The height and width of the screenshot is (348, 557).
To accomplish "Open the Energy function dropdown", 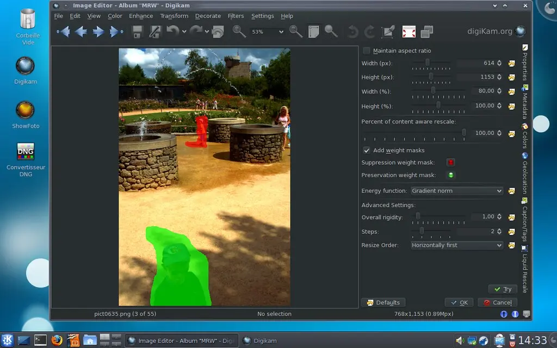I will point(456,191).
